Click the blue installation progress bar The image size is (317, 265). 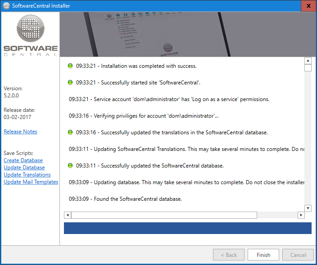(187, 228)
